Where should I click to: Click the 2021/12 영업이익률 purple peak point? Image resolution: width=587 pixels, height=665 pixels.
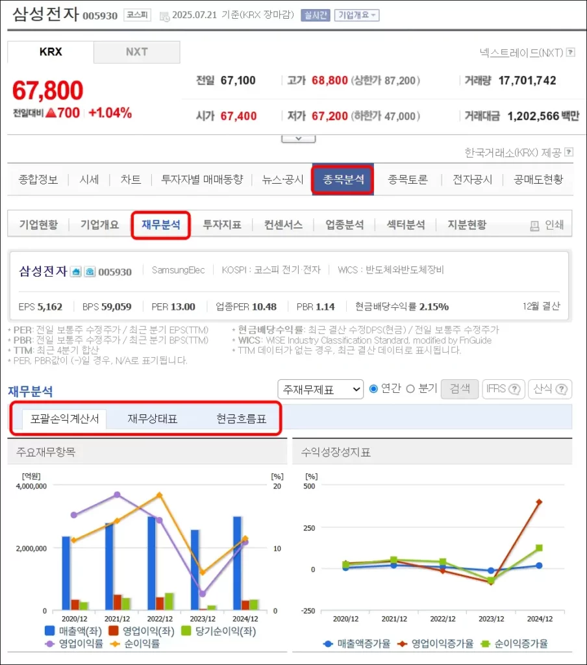pos(118,494)
